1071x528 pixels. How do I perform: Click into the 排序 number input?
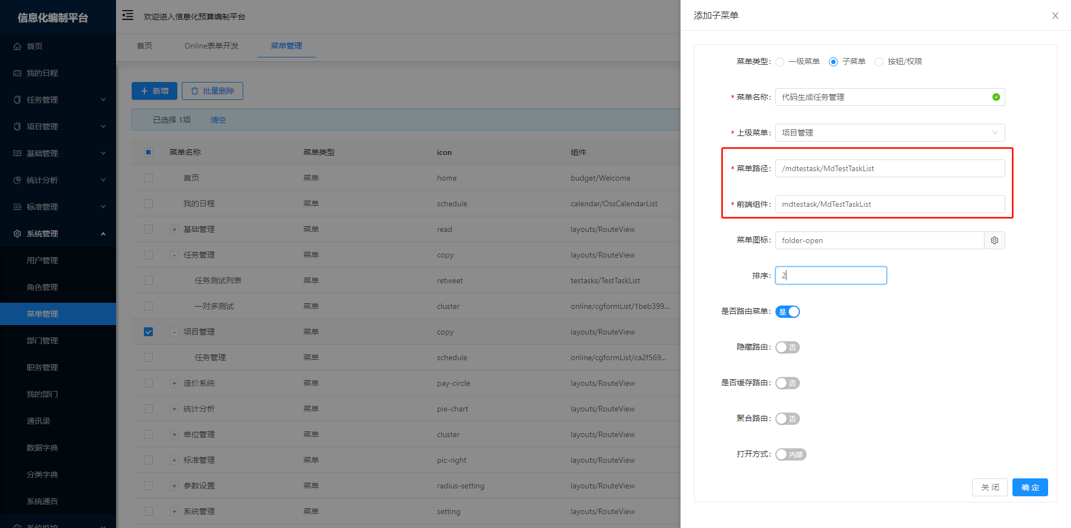pos(831,275)
